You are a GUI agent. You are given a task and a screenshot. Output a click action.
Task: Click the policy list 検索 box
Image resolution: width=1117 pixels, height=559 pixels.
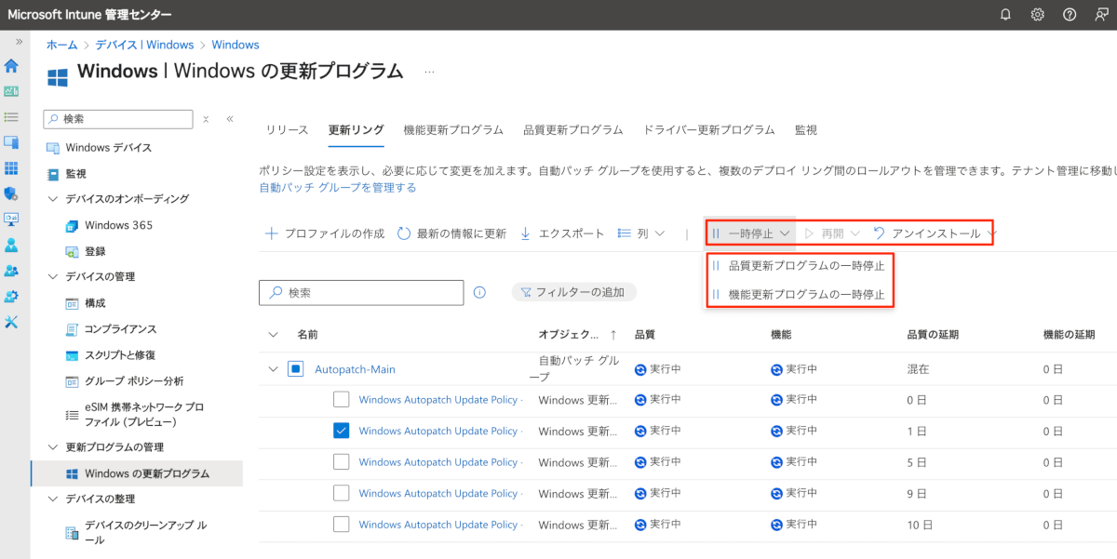point(361,292)
